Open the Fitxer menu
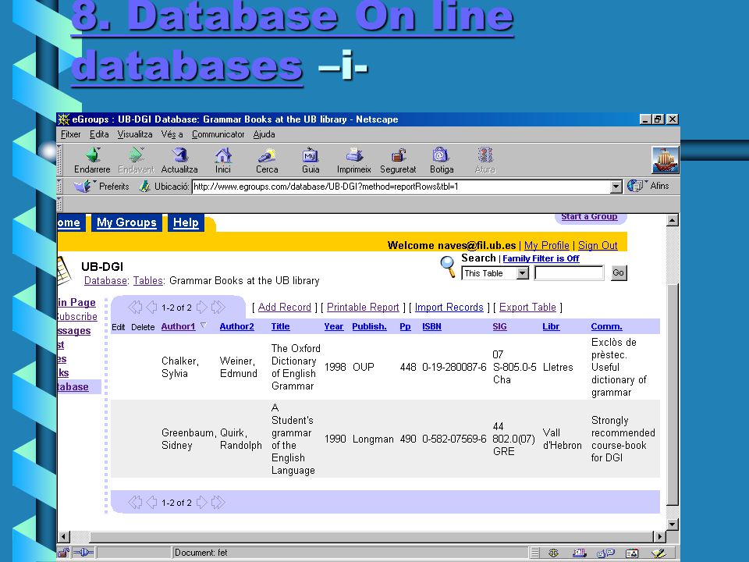 coord(71,134)
